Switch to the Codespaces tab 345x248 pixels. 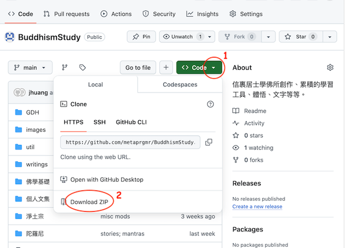180,85
